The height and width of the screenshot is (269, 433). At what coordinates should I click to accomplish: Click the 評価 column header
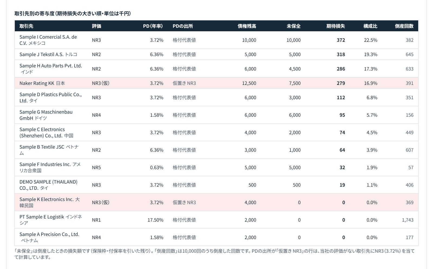pyautogui.click(x=96, y=26)
